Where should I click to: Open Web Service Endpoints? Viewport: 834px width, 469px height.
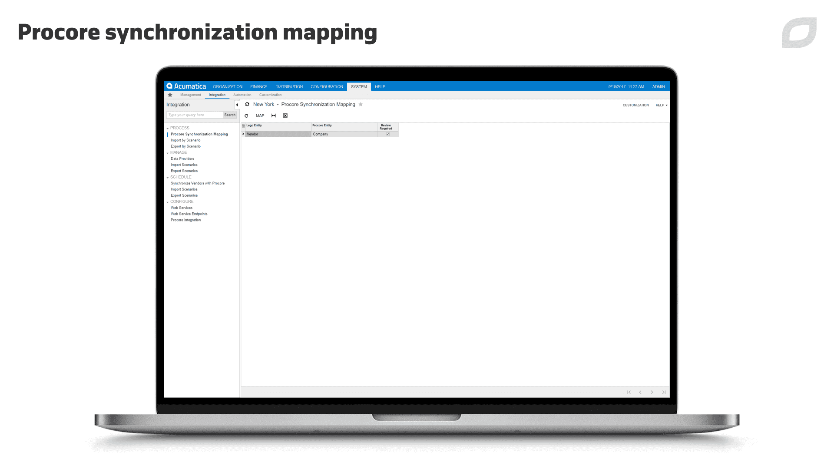189,214
